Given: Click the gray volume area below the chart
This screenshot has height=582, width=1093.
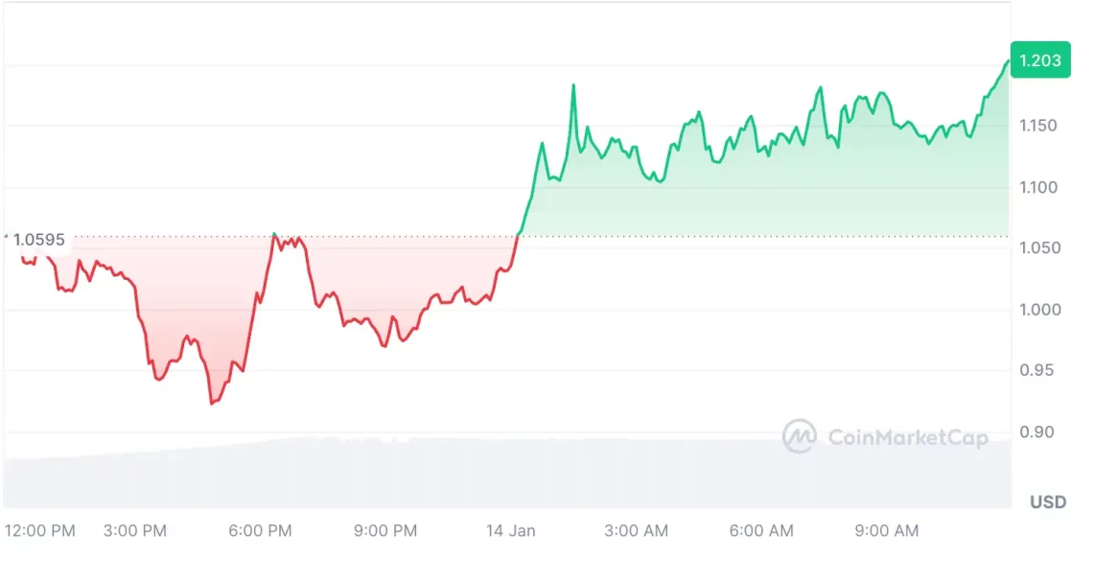Looking at the screenshot, I should tap(479, 475).
